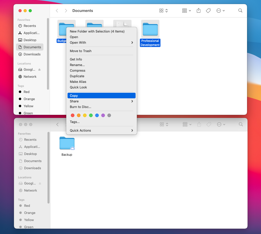Click the icon view switcher in the Documents window
The height and width of the screenshot is (234, 261).
click(163, 10)
